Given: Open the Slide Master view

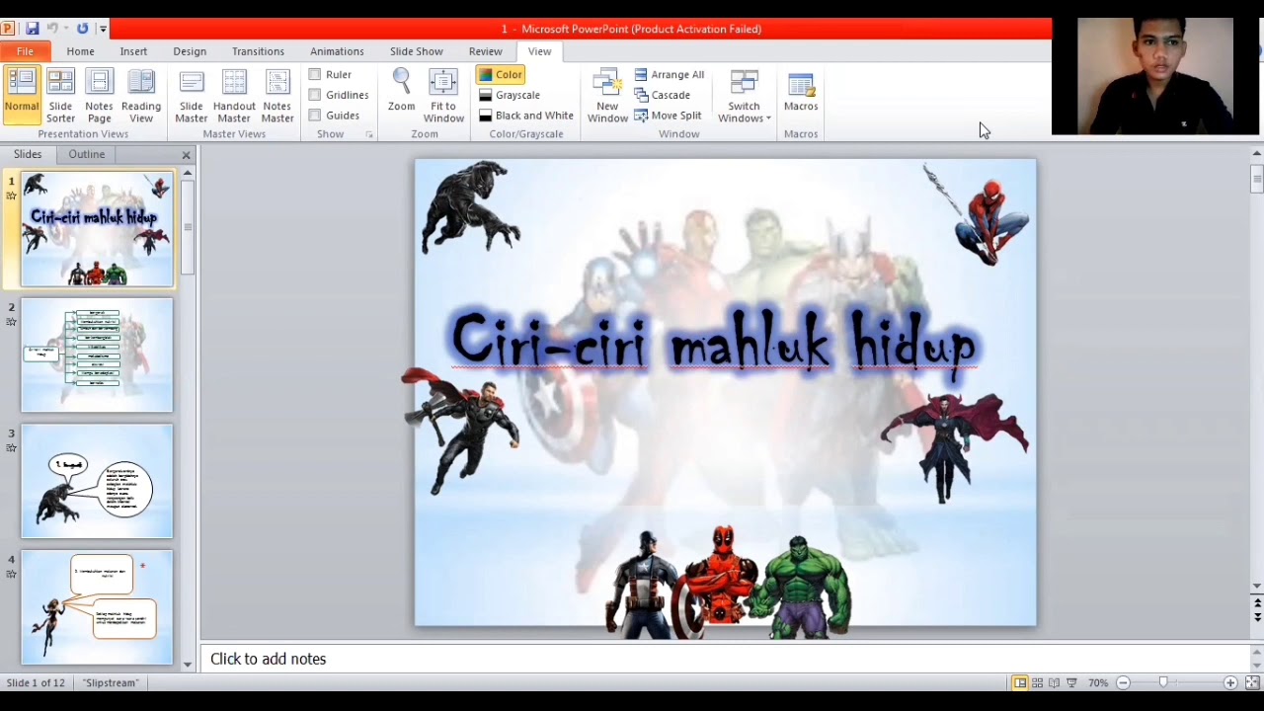Looking at the screenshot, I should [x=192, y=96].
